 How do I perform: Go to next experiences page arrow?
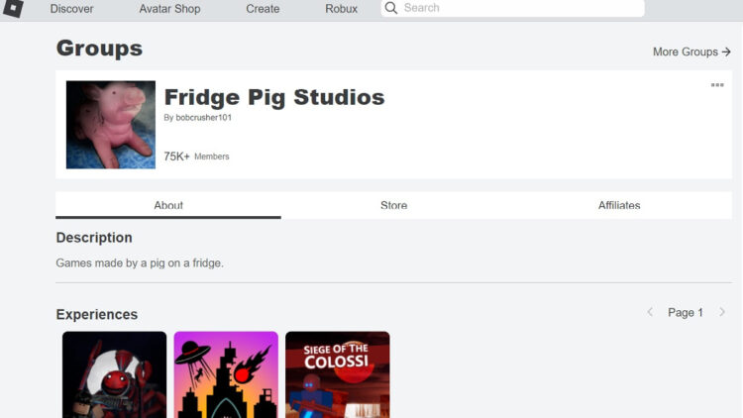point(722,312)
